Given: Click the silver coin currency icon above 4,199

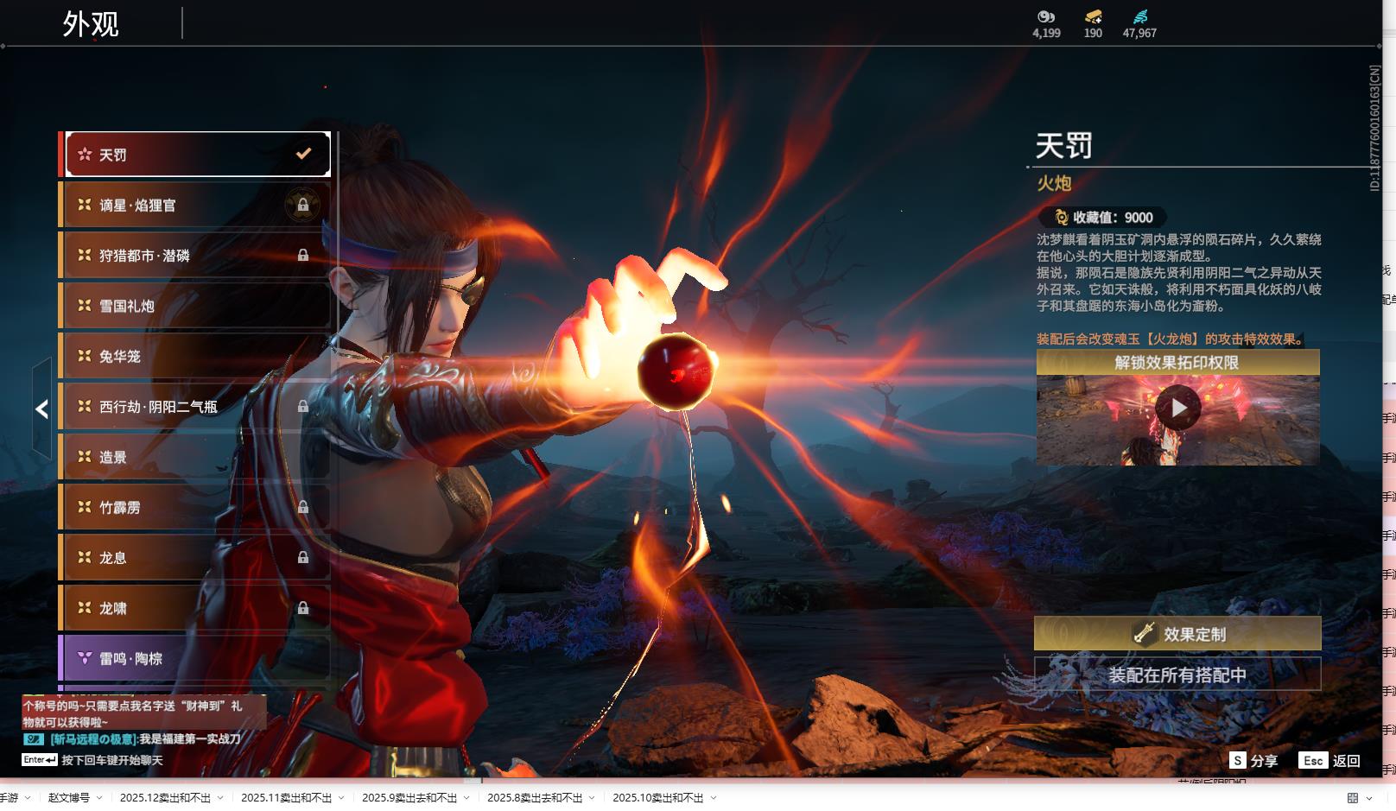Looking at the screenshot, I should (x=1046, y=16).
